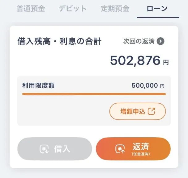Screen dimensions: 188x178
Task: Click the 502,876 balance amount
Action: [135, 61]
